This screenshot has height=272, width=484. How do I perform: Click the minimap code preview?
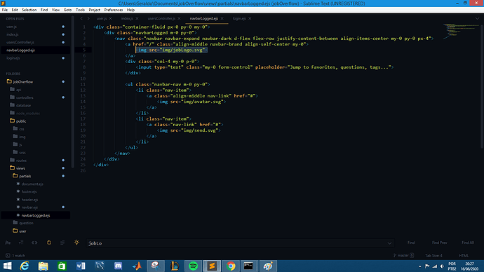[460, 31]
